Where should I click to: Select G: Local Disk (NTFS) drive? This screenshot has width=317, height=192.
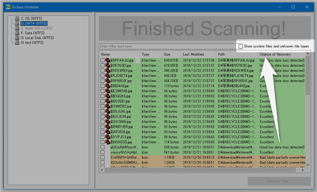[37, 38]
